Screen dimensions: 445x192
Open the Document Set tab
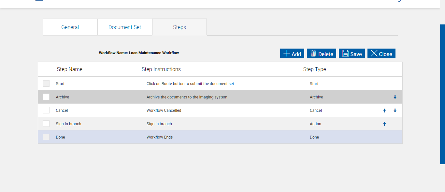coord(125,27)
